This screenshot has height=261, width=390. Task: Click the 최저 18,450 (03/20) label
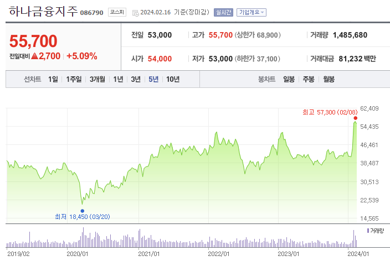[x=83, y=217]
